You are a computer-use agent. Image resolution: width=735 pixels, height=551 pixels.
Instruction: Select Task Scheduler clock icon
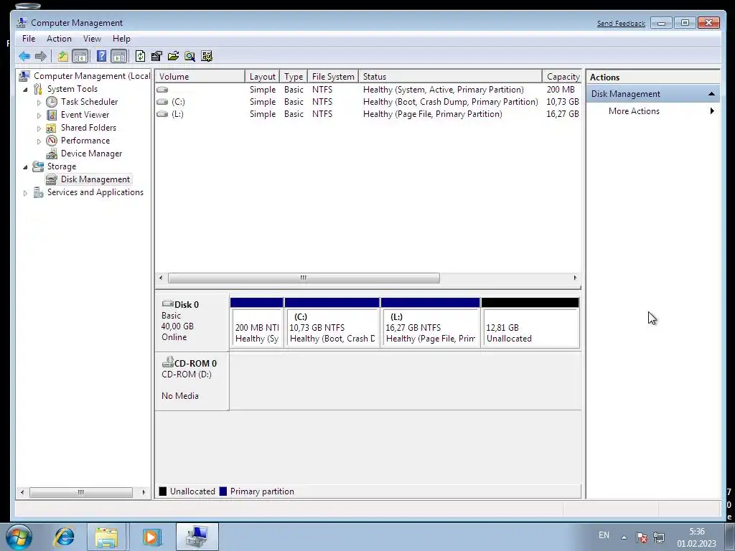(52, 102)
